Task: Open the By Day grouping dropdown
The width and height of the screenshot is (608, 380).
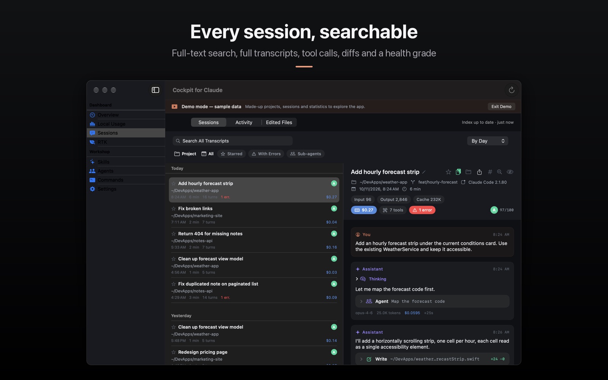Action: pyautogui.click(x=488, y=141)
